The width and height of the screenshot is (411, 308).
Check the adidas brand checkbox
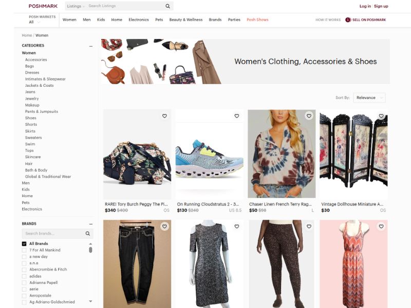[24, 276]
